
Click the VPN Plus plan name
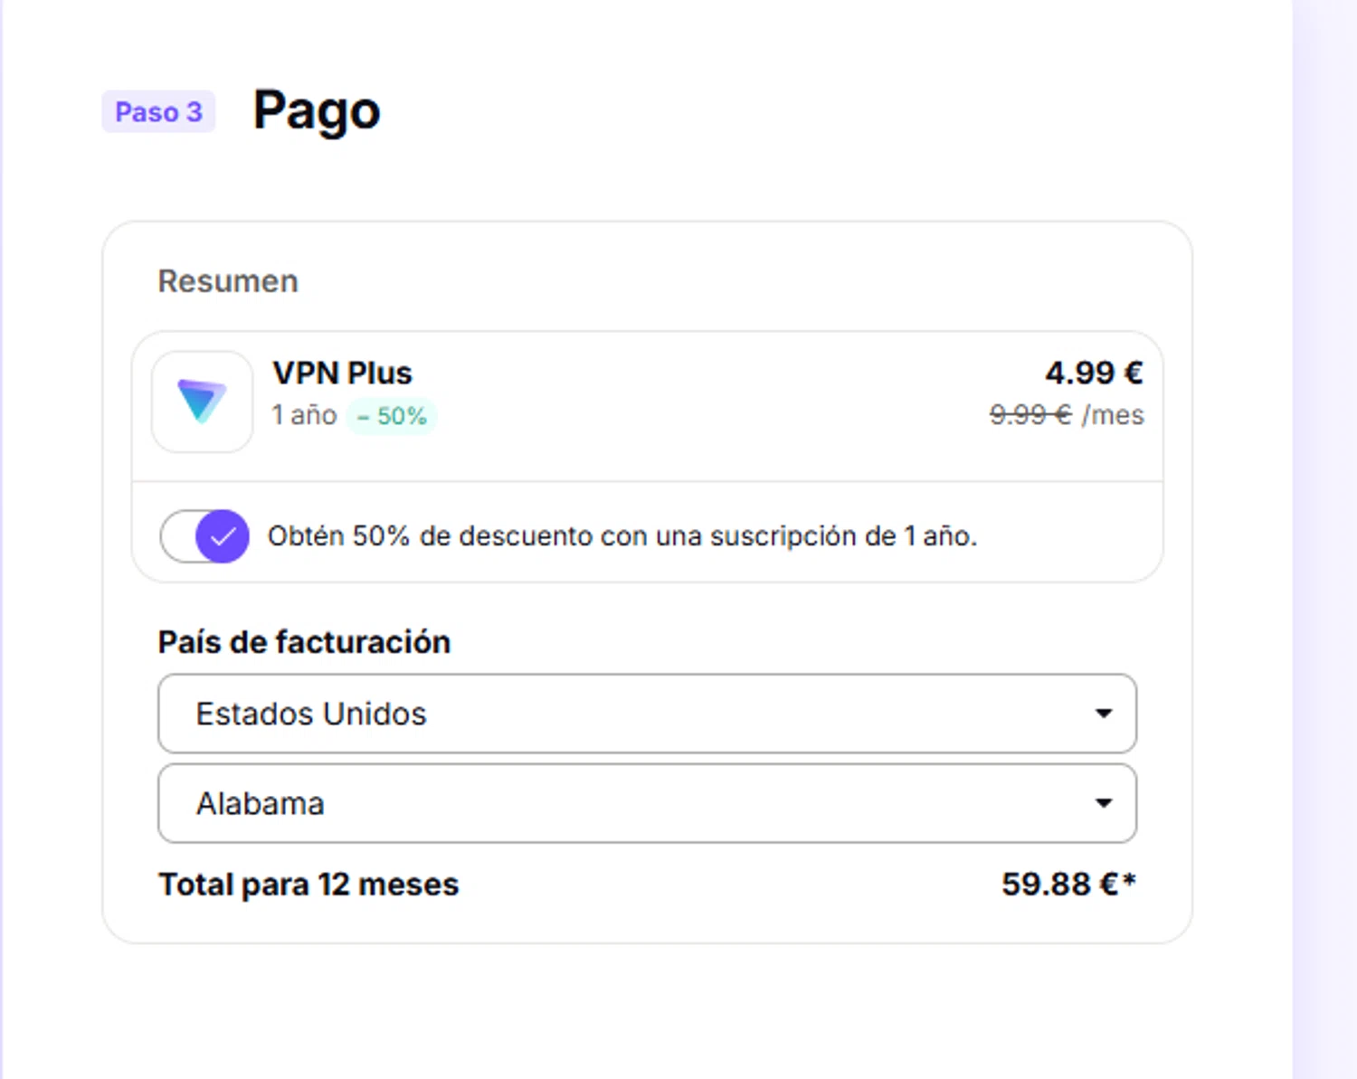point(342,373)
